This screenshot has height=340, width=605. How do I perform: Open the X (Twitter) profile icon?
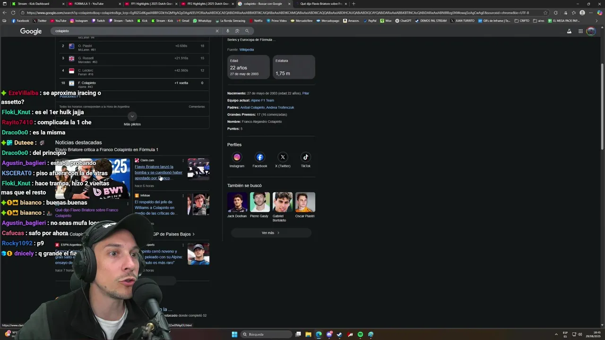pyautogui.click(x=283, y=157)
